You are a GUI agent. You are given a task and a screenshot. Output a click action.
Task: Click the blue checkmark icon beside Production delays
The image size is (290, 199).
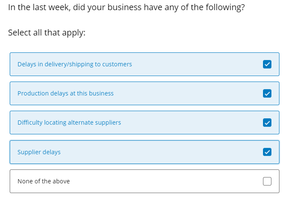pyautogui.click(x=267, y=93)
